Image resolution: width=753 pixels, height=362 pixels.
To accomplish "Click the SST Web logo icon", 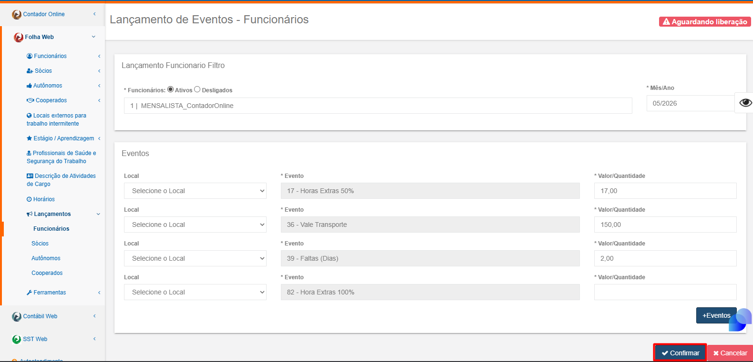I will click(17, 340).
